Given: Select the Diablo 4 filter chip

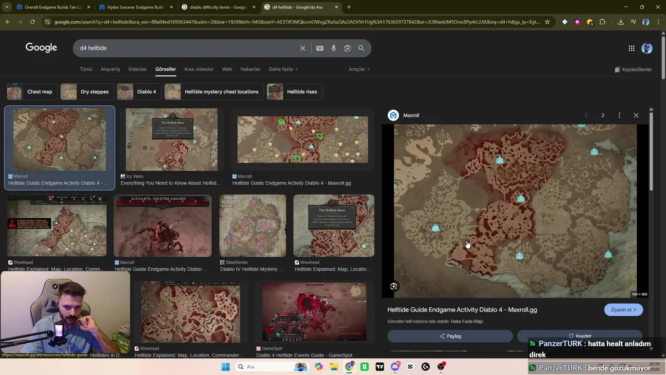Looking at the screenshot, I should pos(139,92).
